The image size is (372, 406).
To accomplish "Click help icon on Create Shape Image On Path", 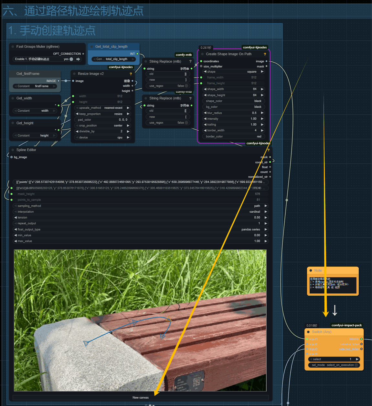I will (265, 54).
